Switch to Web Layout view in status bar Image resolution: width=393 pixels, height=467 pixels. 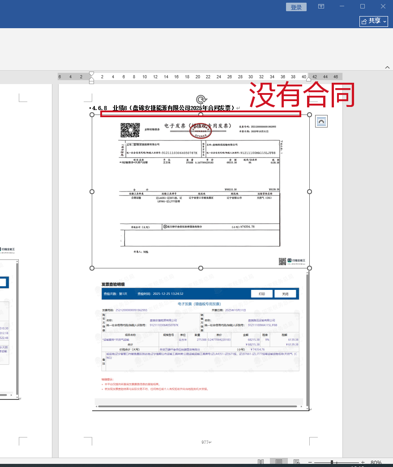tap(297, 462)
